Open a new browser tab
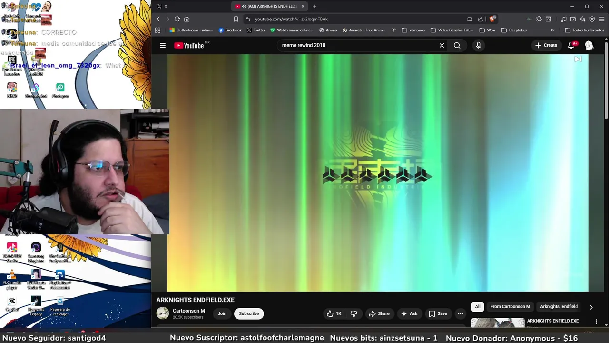 coord(314,6)
